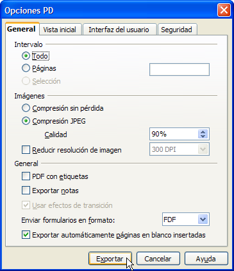Viewport: 234px width, 271px height.
Task: Enable Reducir resolución de imagen
Action: (26, 150)
